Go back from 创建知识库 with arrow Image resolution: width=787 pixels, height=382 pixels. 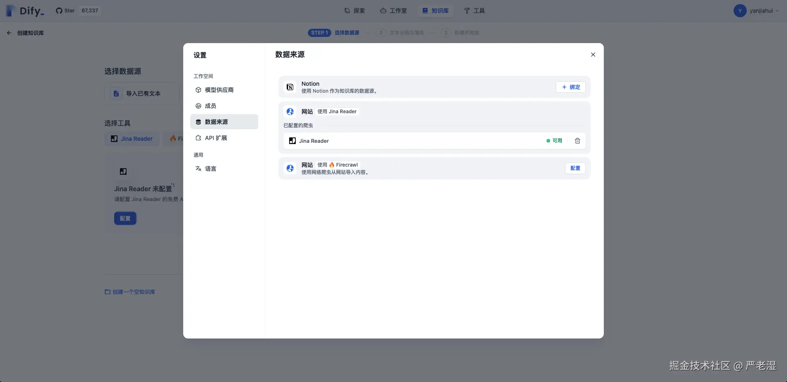tap(9, 33)
